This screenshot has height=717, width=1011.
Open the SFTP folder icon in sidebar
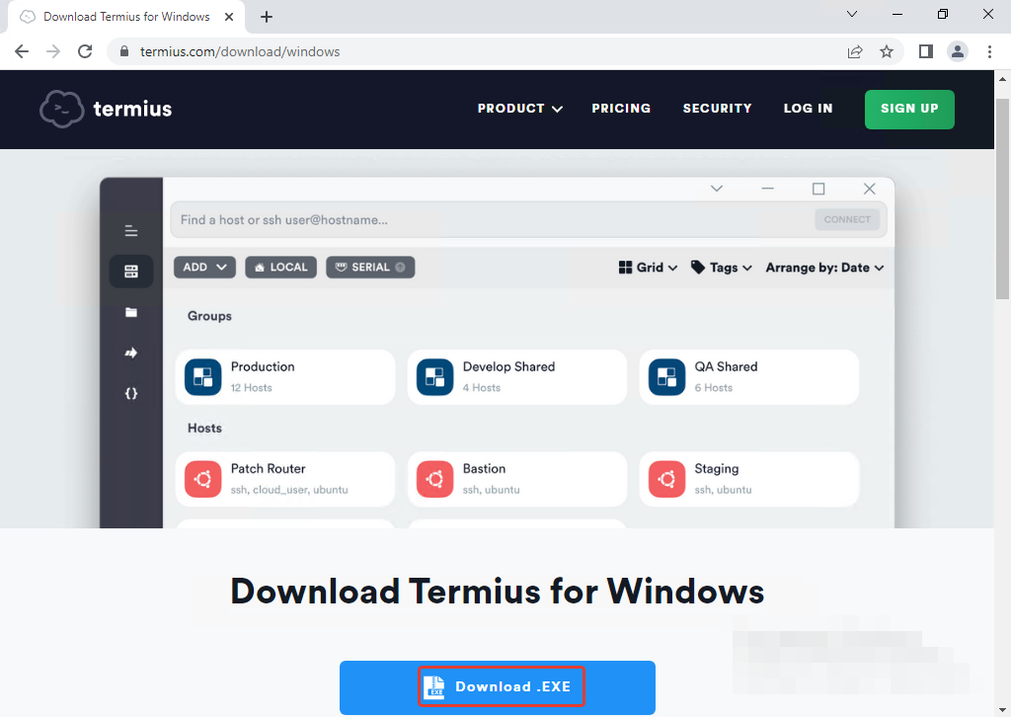pyautogui.click(x=131, y=312)
